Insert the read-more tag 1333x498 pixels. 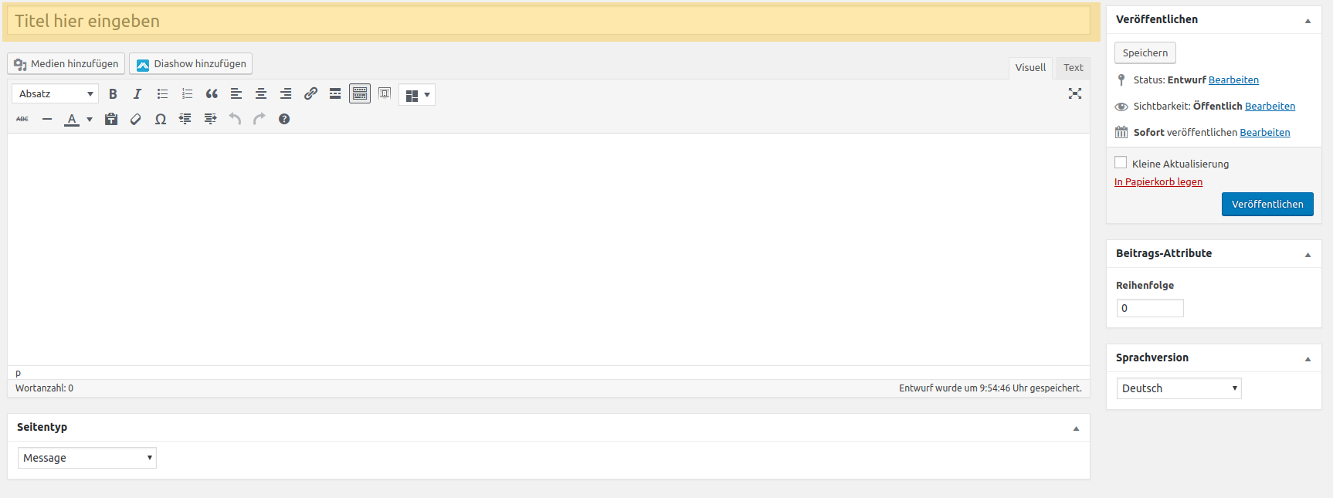335,94
